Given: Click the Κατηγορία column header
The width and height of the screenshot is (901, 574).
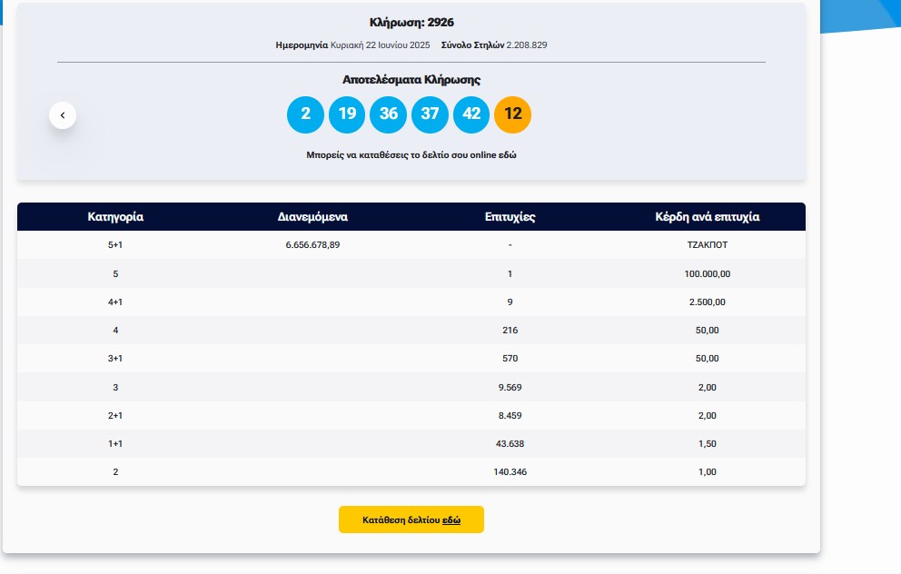Looking at the screenshot, I should (x=115, y=217).
